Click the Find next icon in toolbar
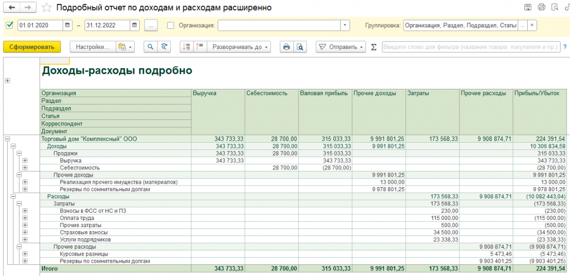Screen dimensions: 570x276 (x=164, y=47)
